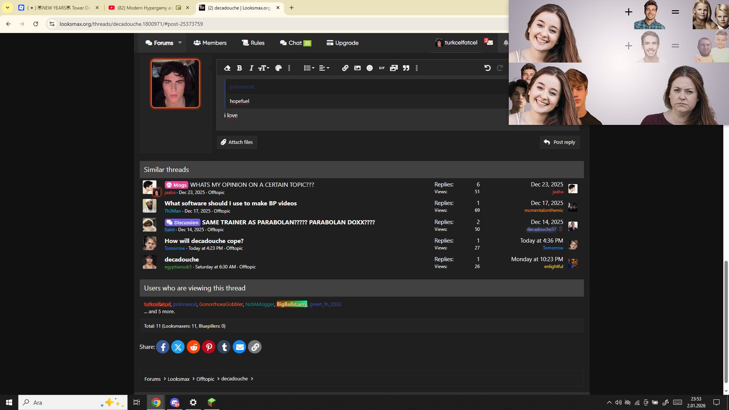Viewport: 729px width, 410px height.
Task: Open the Members menu item
Action: (x=210, y=43)
